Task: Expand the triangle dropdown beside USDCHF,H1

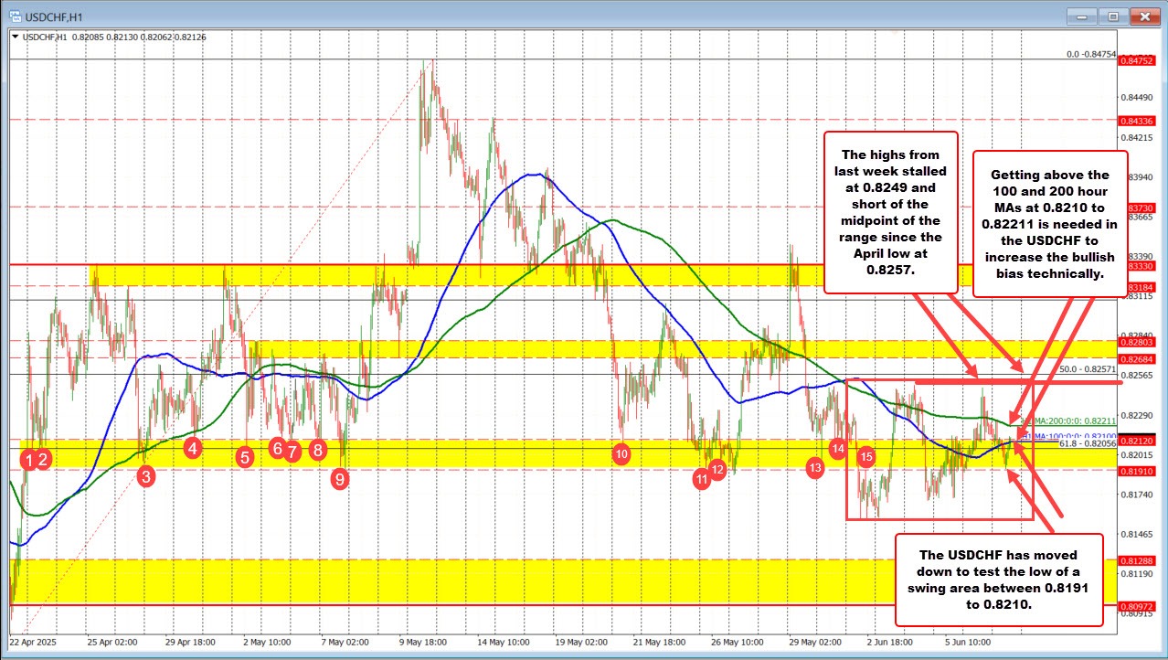Action: (14, 37)
